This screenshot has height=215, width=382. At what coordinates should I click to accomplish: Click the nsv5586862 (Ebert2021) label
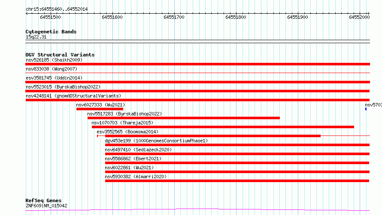[x=133, y=159]
